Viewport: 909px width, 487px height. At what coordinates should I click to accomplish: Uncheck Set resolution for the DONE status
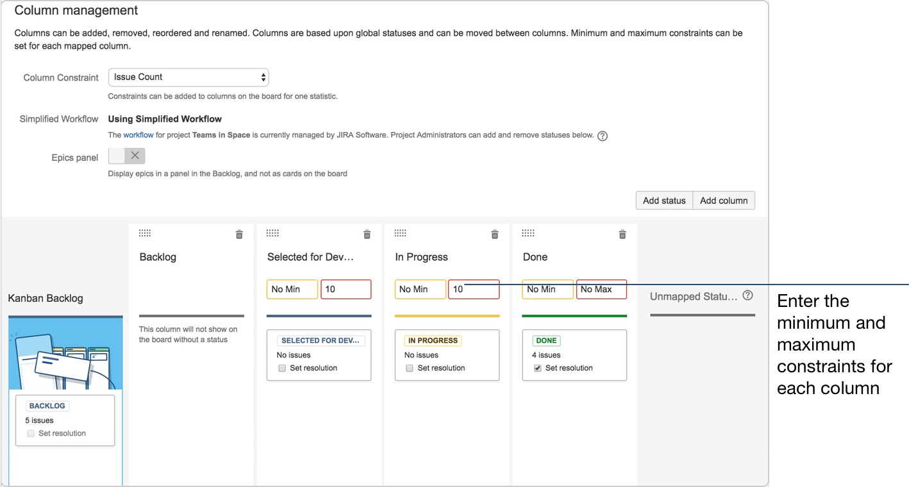[x=537, y=368]
